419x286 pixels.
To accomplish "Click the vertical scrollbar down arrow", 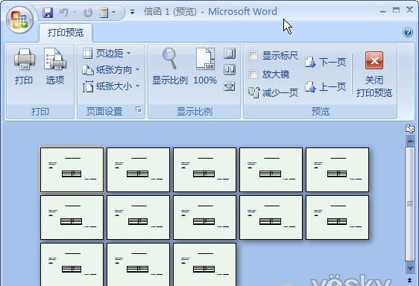I will (x=409, y=268).
